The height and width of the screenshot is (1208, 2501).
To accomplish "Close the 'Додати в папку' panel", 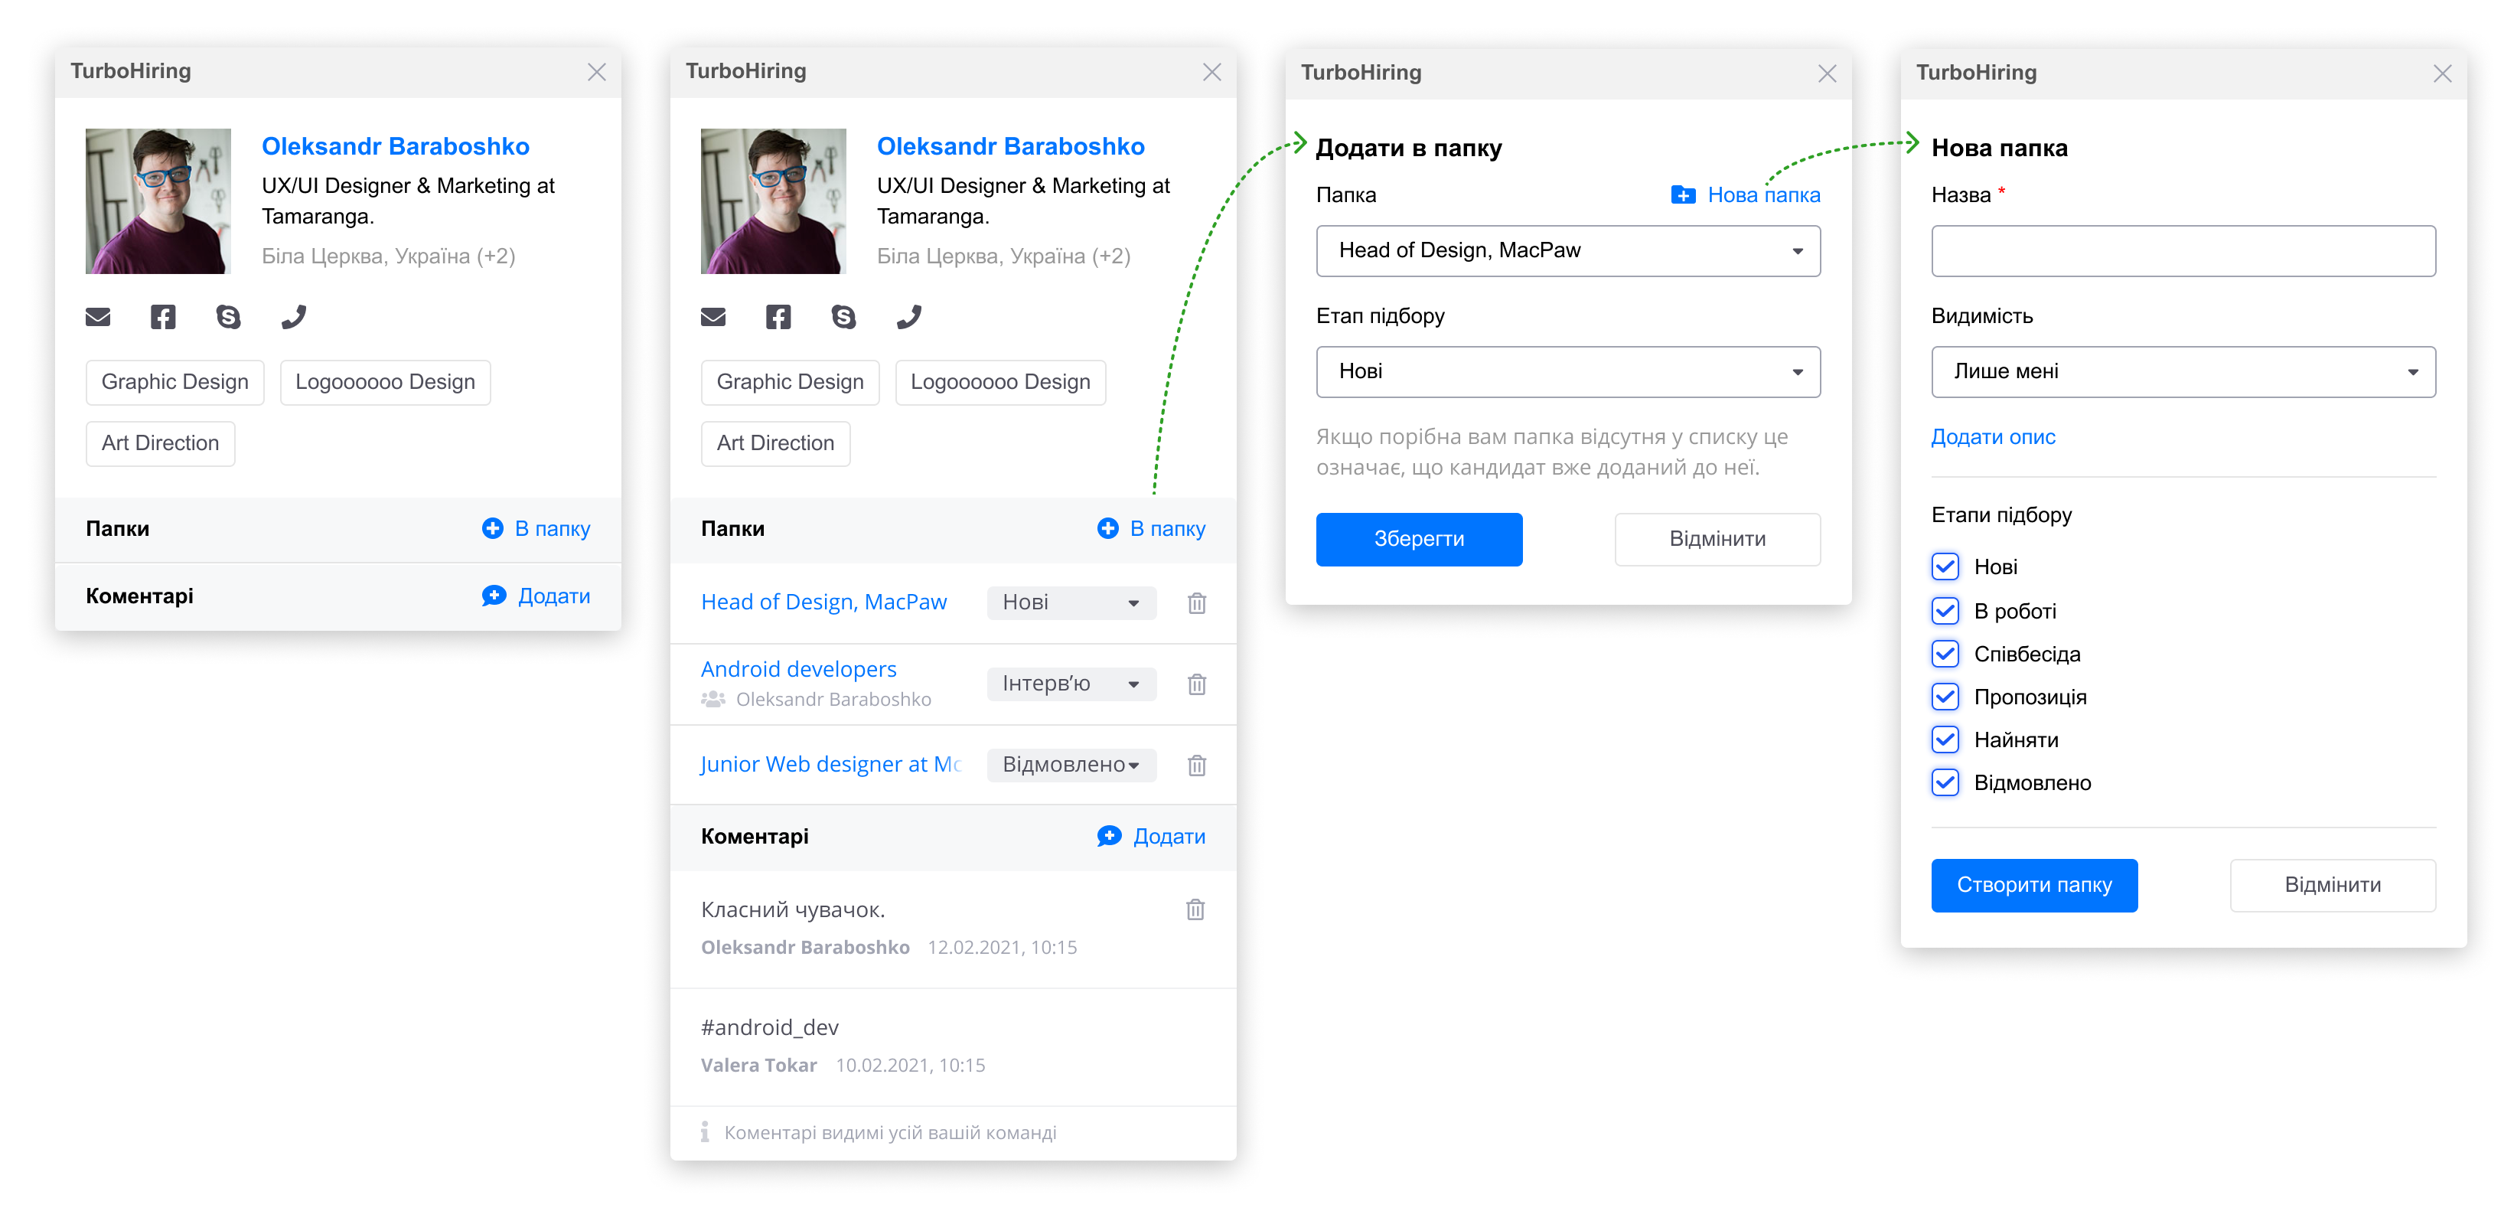I will click(1828, 73).
